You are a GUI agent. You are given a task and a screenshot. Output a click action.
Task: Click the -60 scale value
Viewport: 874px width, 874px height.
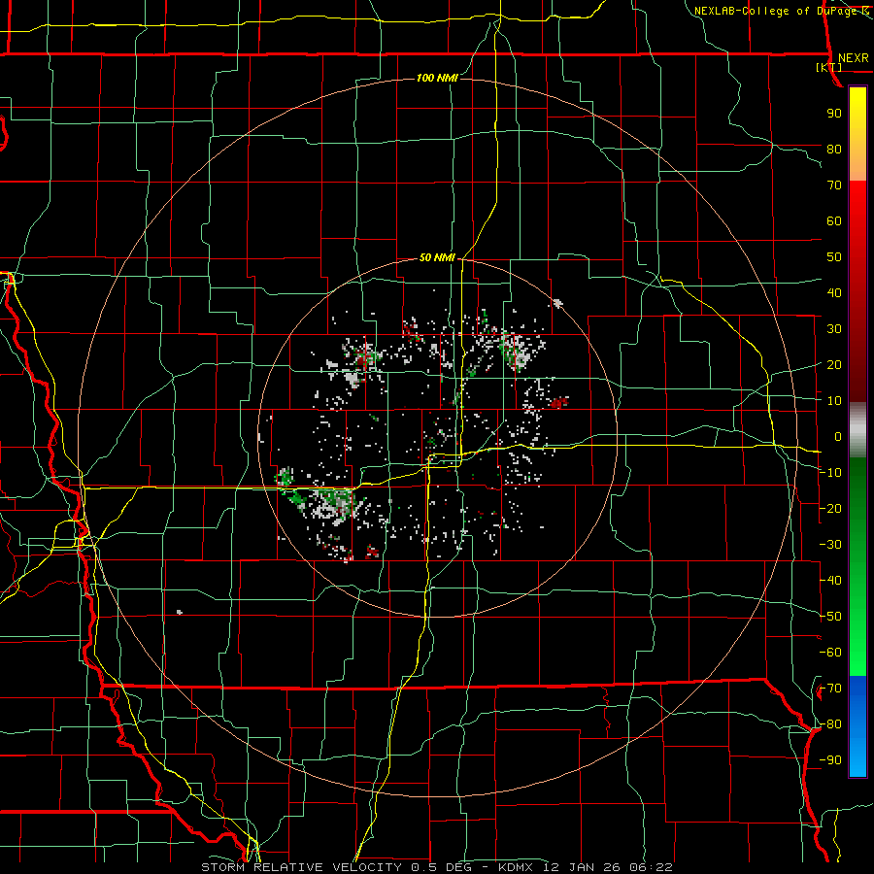(830, 653)
